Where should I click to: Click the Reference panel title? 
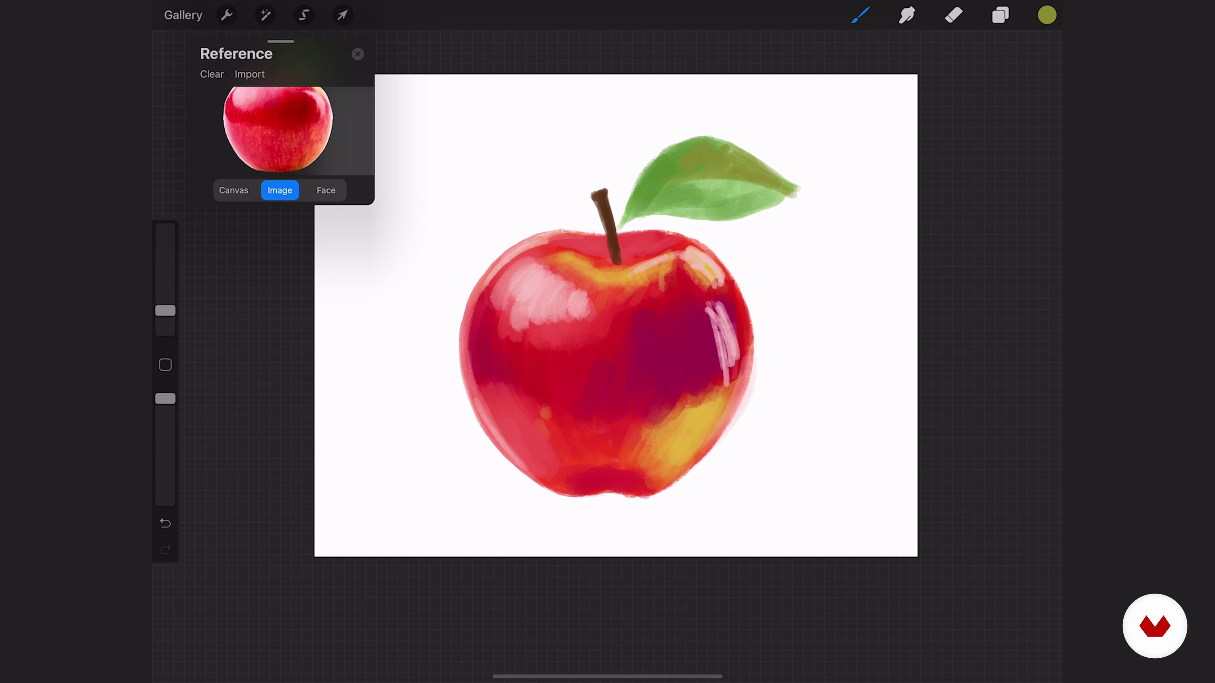236,54
